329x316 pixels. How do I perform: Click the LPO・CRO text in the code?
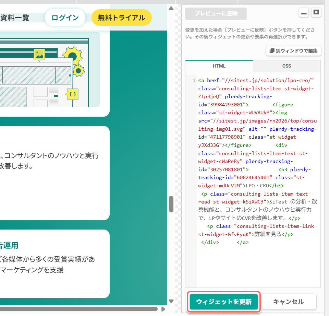point(257,186)
